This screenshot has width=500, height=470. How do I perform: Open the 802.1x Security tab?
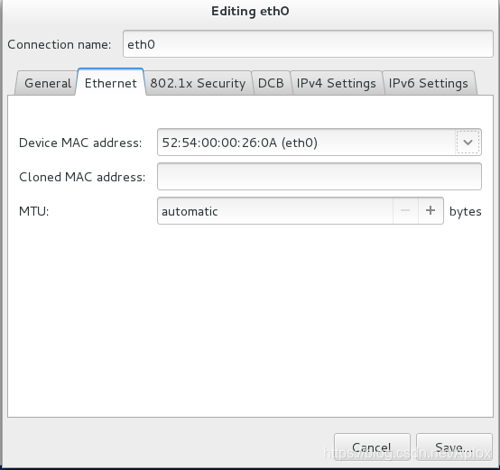(x=198, y=83)
